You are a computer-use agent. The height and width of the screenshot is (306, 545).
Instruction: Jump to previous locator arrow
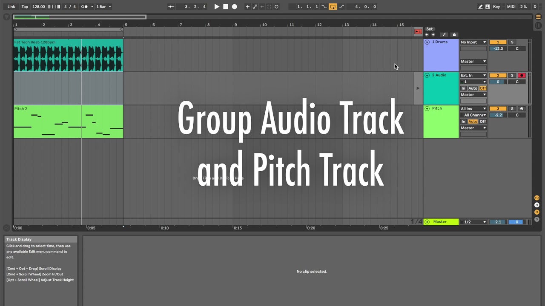click(x=427, y=35)
